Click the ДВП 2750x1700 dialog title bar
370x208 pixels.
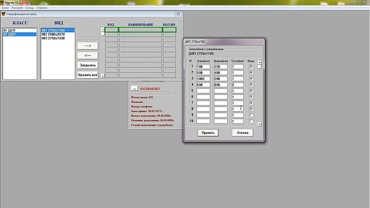tap(224, 42)
